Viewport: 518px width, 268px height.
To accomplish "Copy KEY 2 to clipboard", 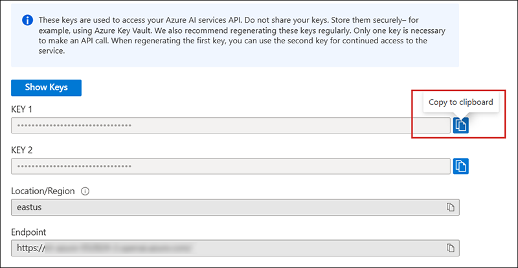I will 460,166.
